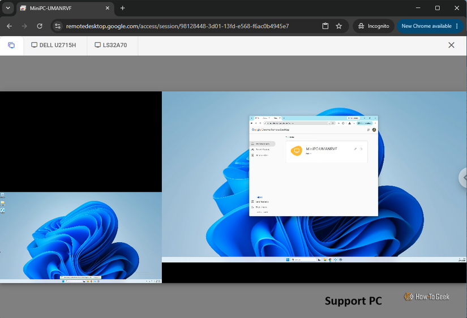The width and height of the screenshot is (467, 318).
Task: Click the clock on the right display taskbar
Action: pos(462,260)
